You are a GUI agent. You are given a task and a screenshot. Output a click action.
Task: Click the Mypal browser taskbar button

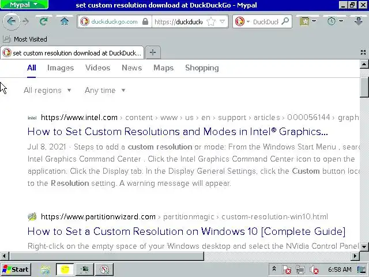click(104, 269)
